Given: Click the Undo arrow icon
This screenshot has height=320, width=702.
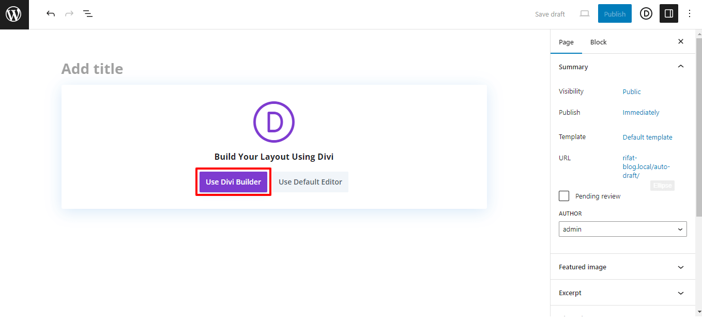Looking at the screenshot, I should coord(50,13).
